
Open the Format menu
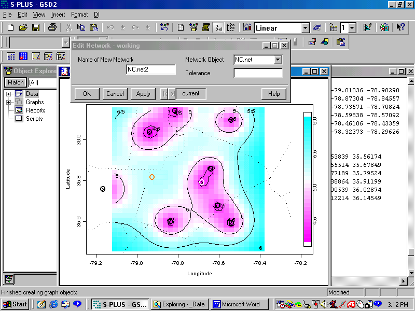79,15
